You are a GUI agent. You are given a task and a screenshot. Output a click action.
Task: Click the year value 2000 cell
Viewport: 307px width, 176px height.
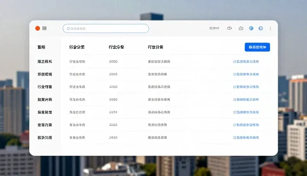coord(113,62)
